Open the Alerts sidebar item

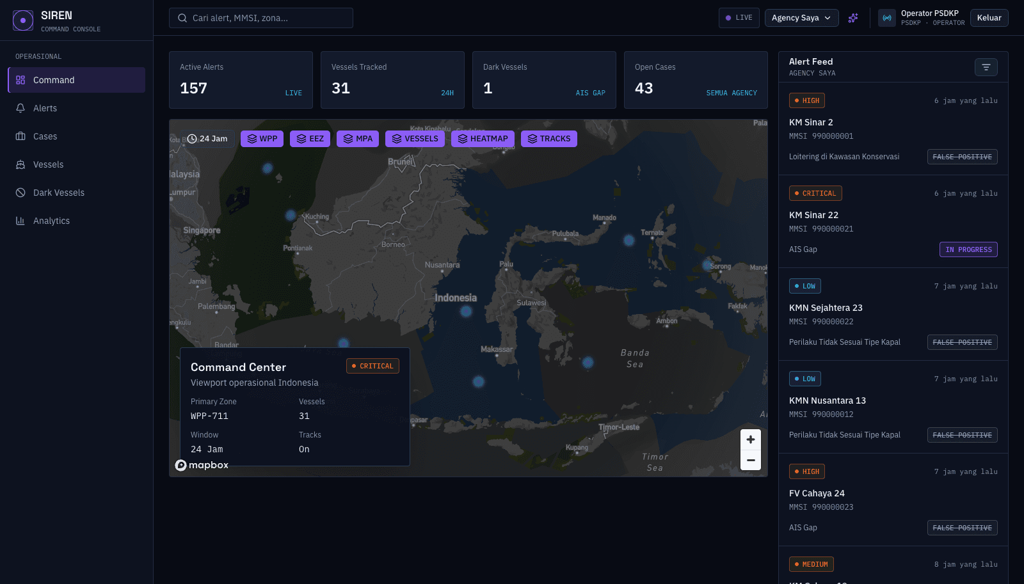pos(76,108)
